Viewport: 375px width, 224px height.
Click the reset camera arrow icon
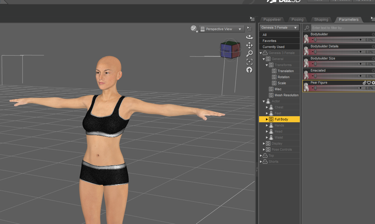tap(249, 70)
